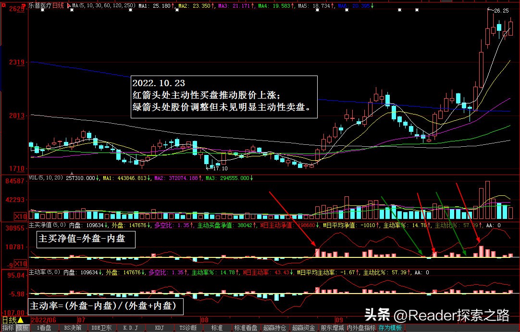Click the MA(5,10,30,60,120,250) indicator label
The image size is (520, 332).
104,6
